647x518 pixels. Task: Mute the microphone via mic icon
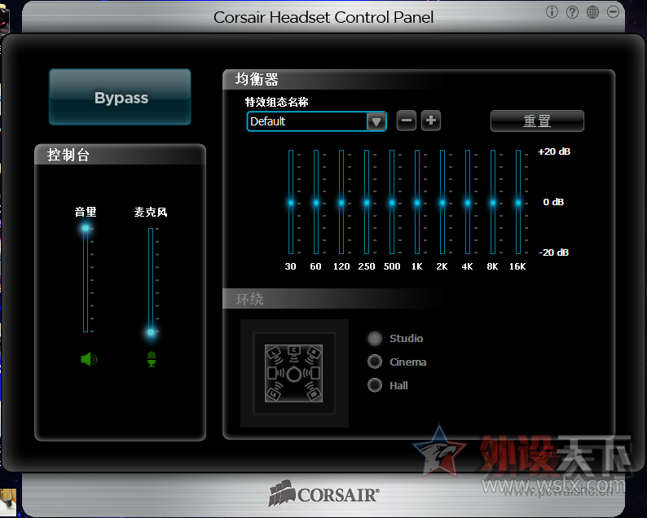[152, 359]
